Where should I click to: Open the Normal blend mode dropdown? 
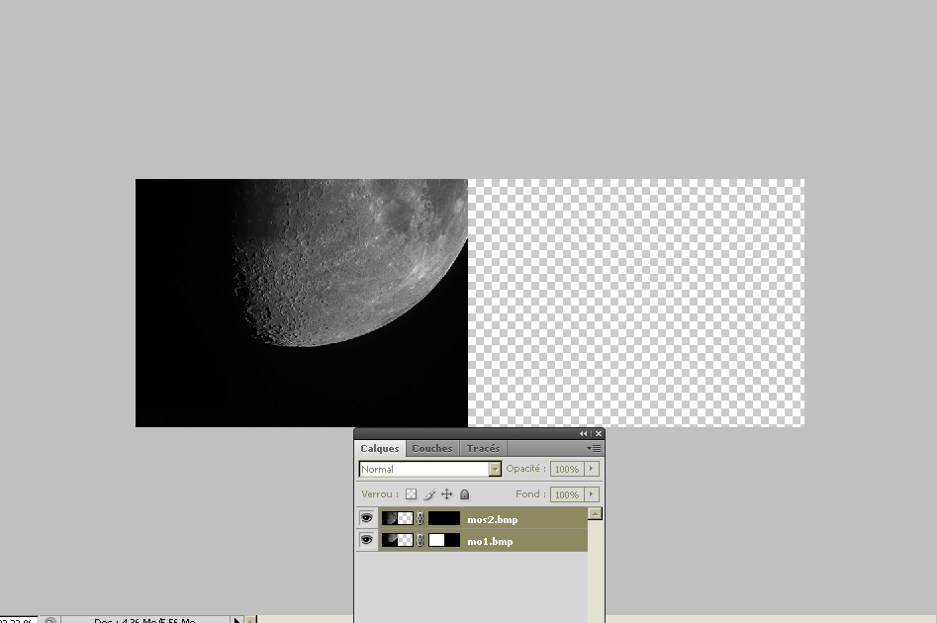coord(429,469)
